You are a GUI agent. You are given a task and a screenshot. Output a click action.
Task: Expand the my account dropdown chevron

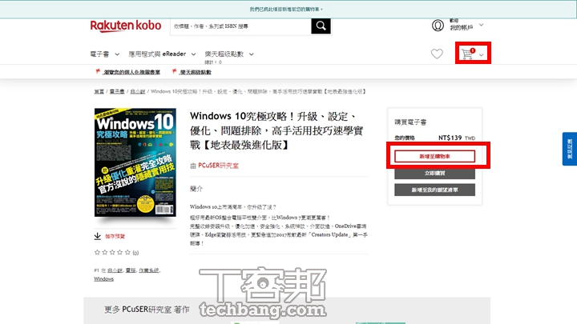(481, 25)
